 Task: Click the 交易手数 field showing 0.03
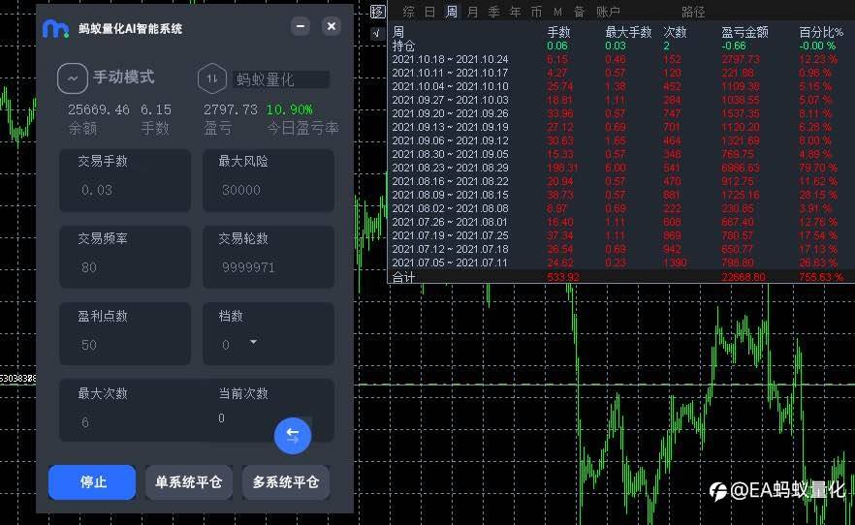[125, 180]
